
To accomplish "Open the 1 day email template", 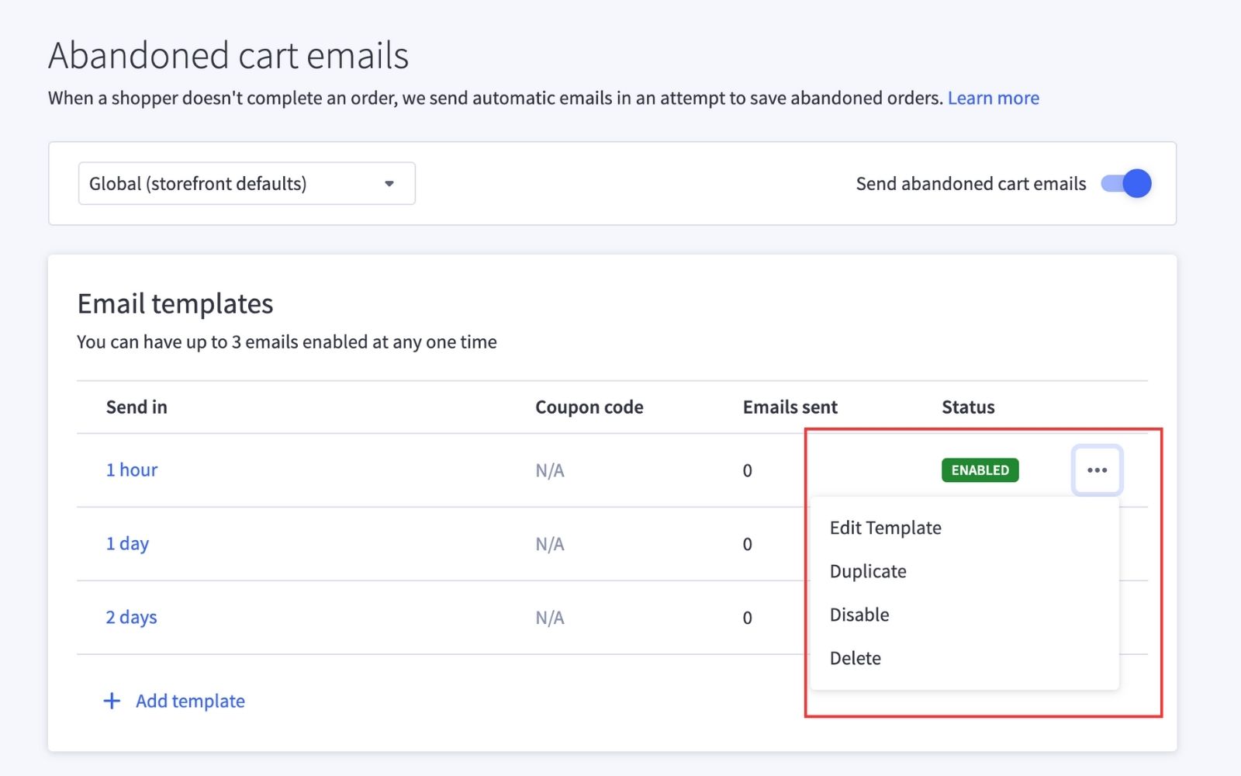I will (127, 544).
